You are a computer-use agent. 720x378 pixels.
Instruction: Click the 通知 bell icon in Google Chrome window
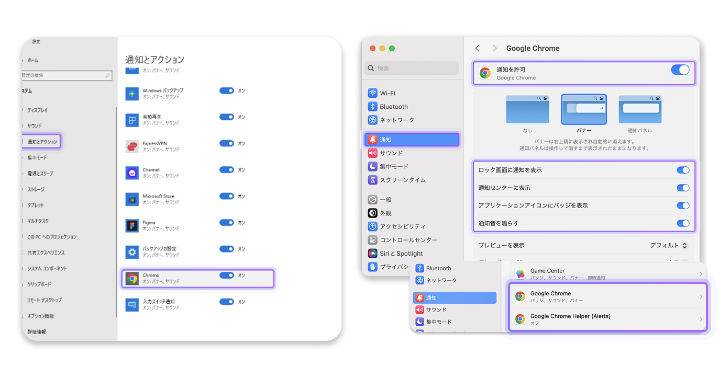(373, 140)
